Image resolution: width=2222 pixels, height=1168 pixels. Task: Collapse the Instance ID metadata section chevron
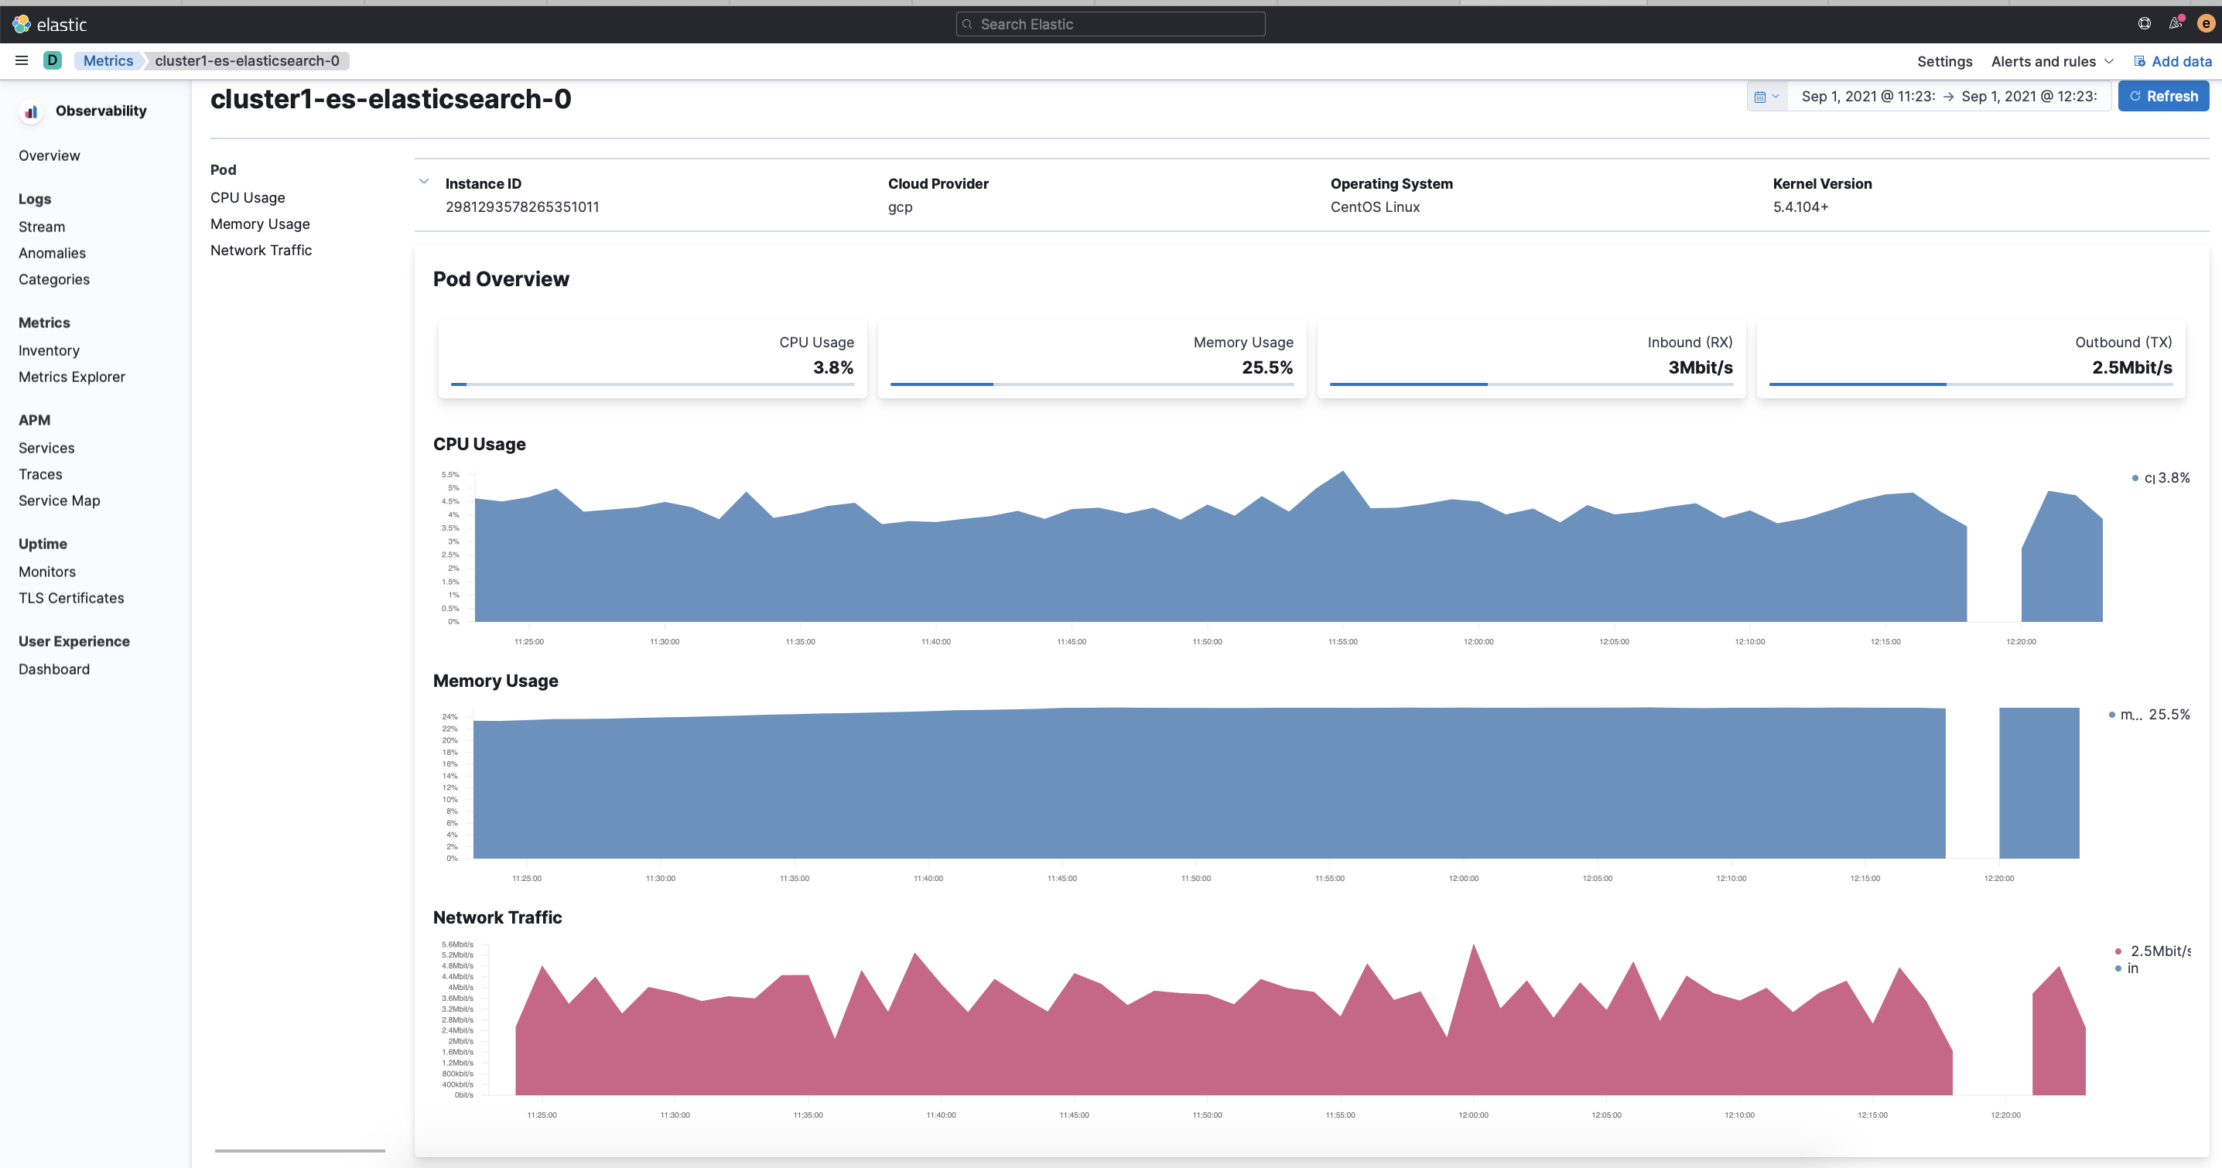[x=423, y=181]
